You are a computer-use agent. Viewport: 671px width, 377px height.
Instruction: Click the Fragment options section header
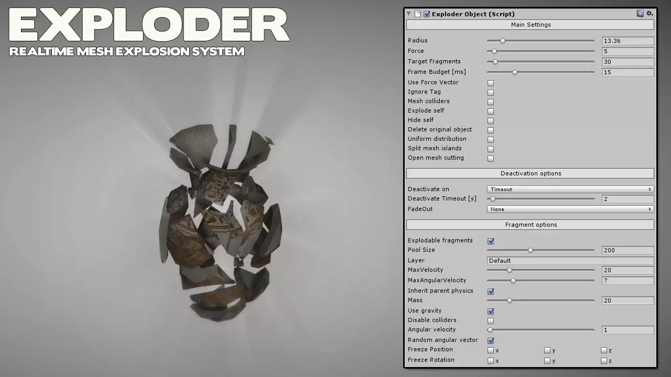531,225
